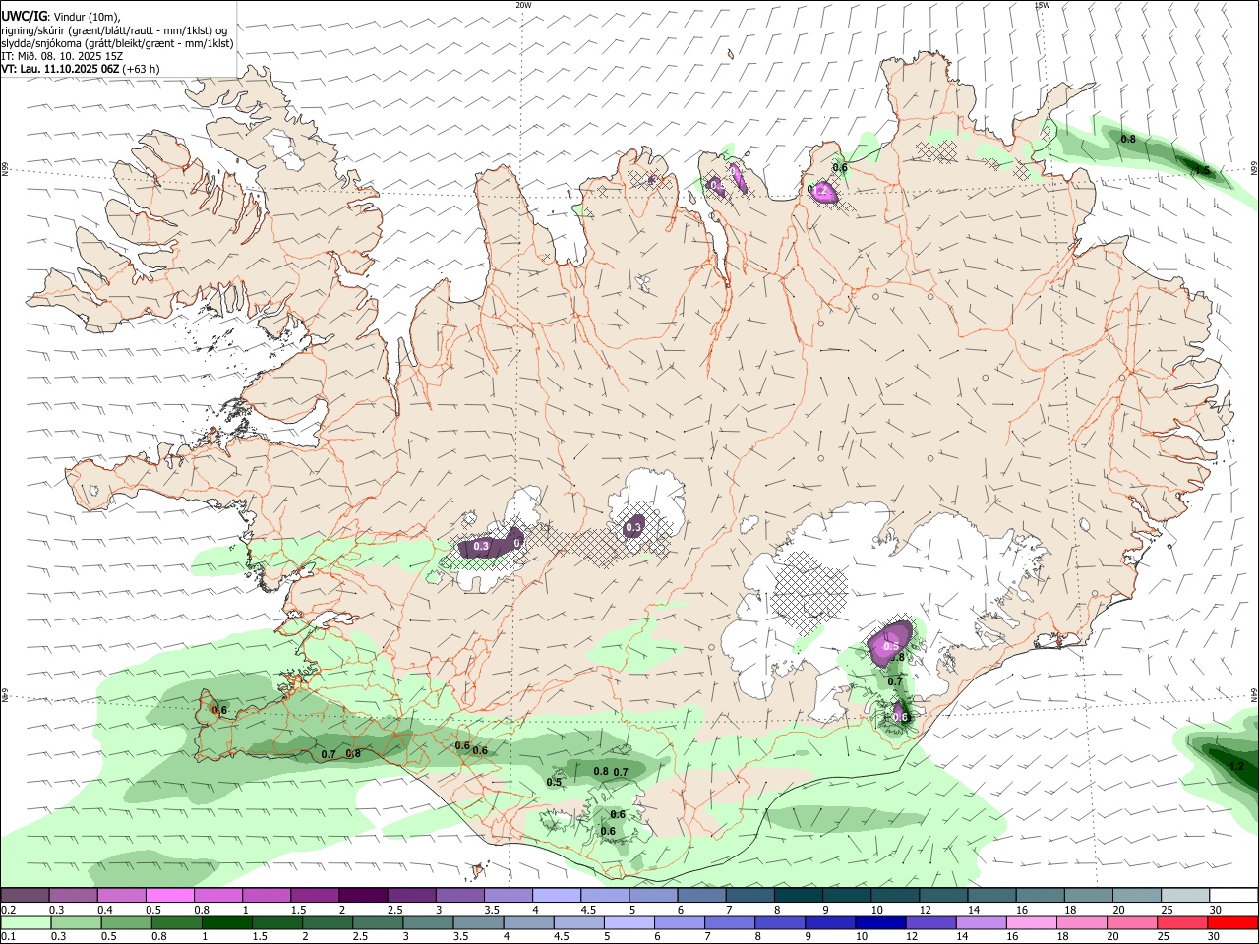Click the blue 8 rain legend swatch
Screen dimensions: 1259x944
(x=781, y=922)
